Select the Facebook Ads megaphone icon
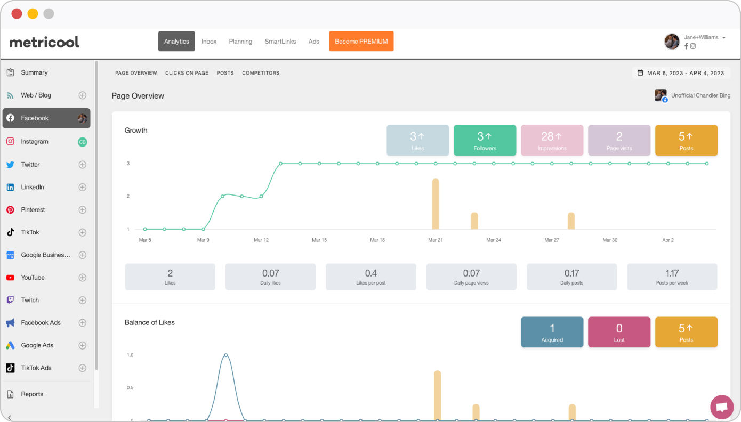Screen dimensions: 741x422 click(10, 323)
